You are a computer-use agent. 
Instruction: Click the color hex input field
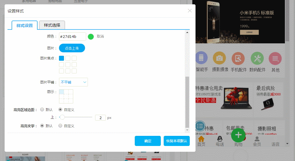pyautogui.click(x=72, y=36)
